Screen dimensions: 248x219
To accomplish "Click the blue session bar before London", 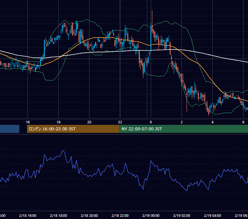I will click(9, 129).
